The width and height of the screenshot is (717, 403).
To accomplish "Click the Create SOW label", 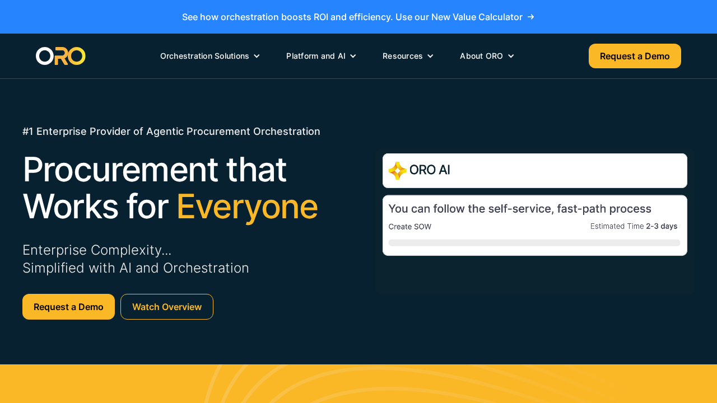I will point(409,226).
